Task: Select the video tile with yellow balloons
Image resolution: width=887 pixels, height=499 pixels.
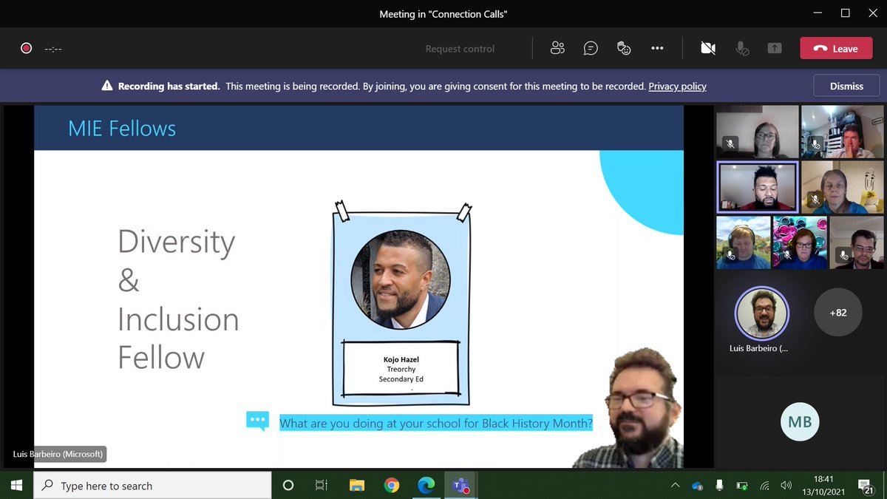Action: click(843, 187)
